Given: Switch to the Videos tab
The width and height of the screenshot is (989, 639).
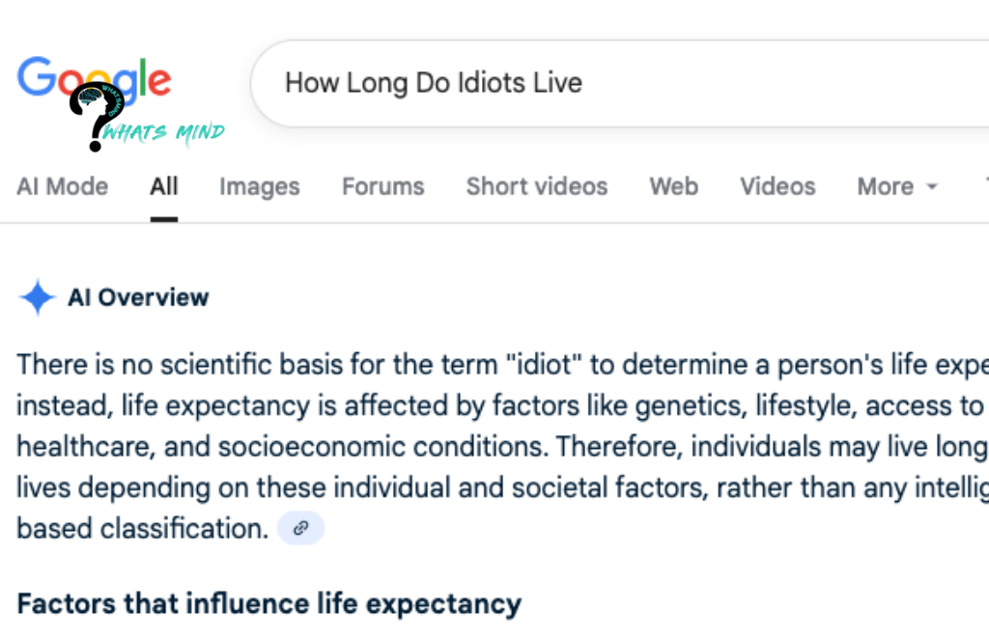Looking at the screenshot, I should (x=777, y=186).
